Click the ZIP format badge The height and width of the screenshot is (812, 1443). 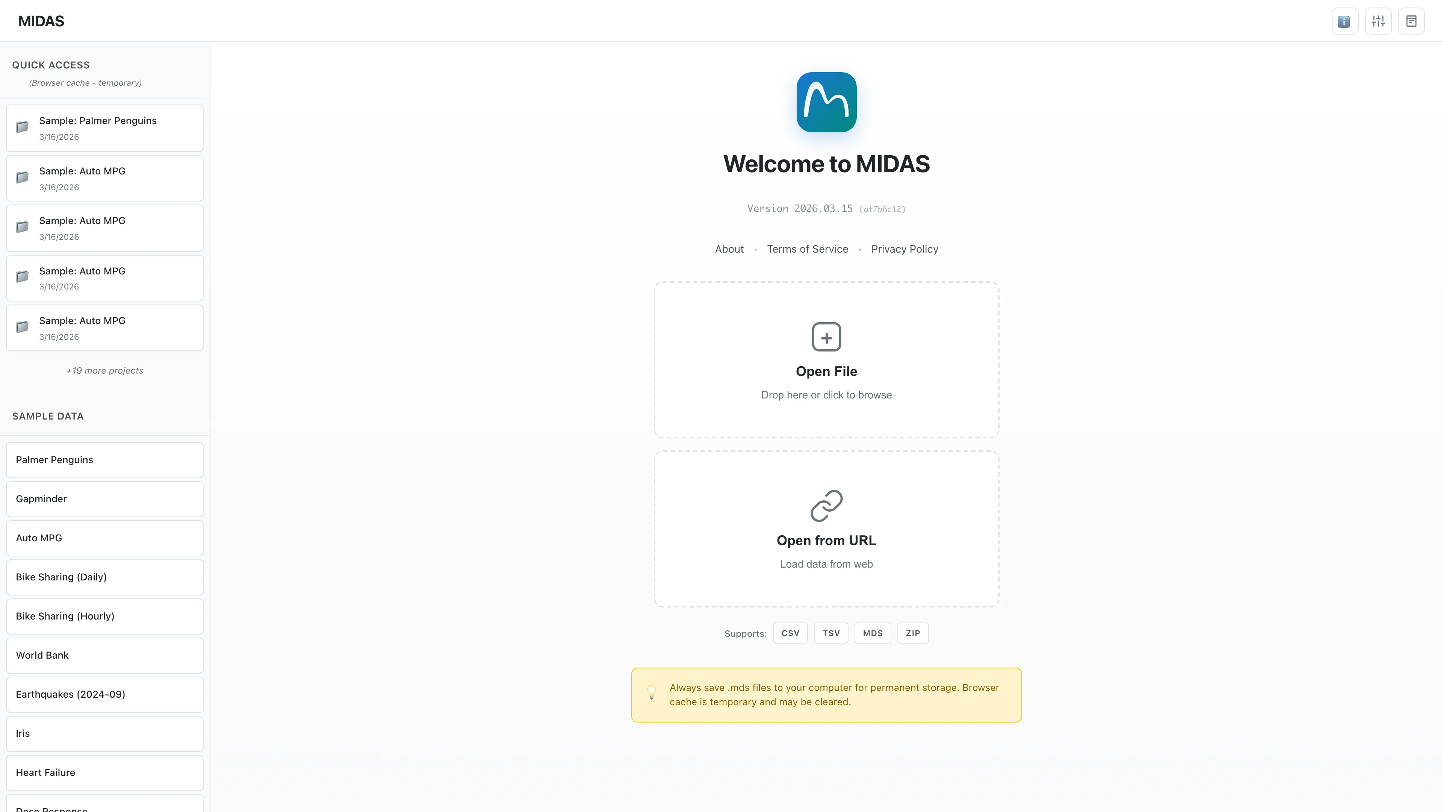click(x=912, y=633)
